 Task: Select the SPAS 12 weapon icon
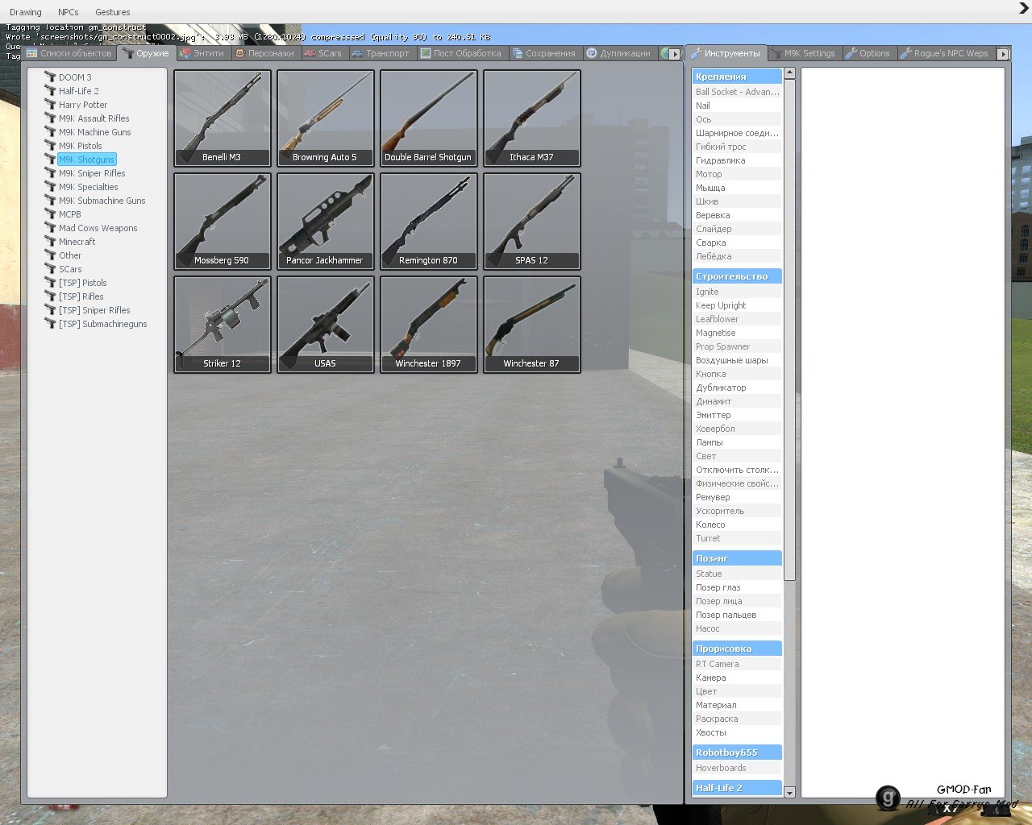532,221
